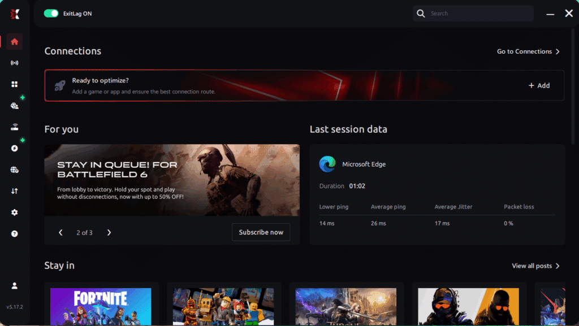Click the Microsoft Edge icon in last session

[327, 164]
